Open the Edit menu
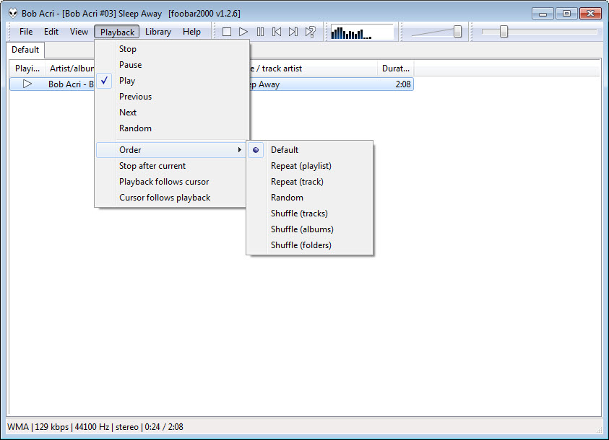This screenshot has width=609, height=440. pos(51,32)
